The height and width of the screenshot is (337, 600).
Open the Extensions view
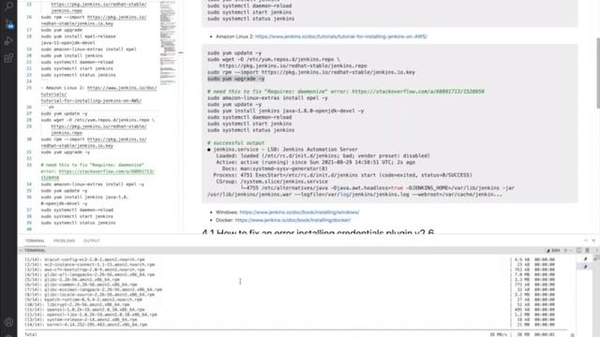[x=8, y=58]
